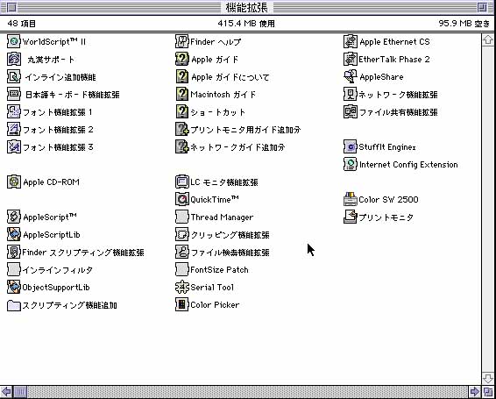The image size is (496, 399).
Task: Click the Serial Tool puzzle-piece icon
Action: (182, 287)
